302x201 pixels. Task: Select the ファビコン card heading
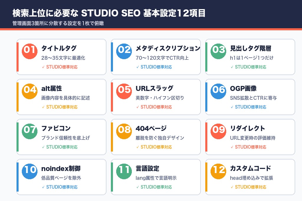click(56, 128)
